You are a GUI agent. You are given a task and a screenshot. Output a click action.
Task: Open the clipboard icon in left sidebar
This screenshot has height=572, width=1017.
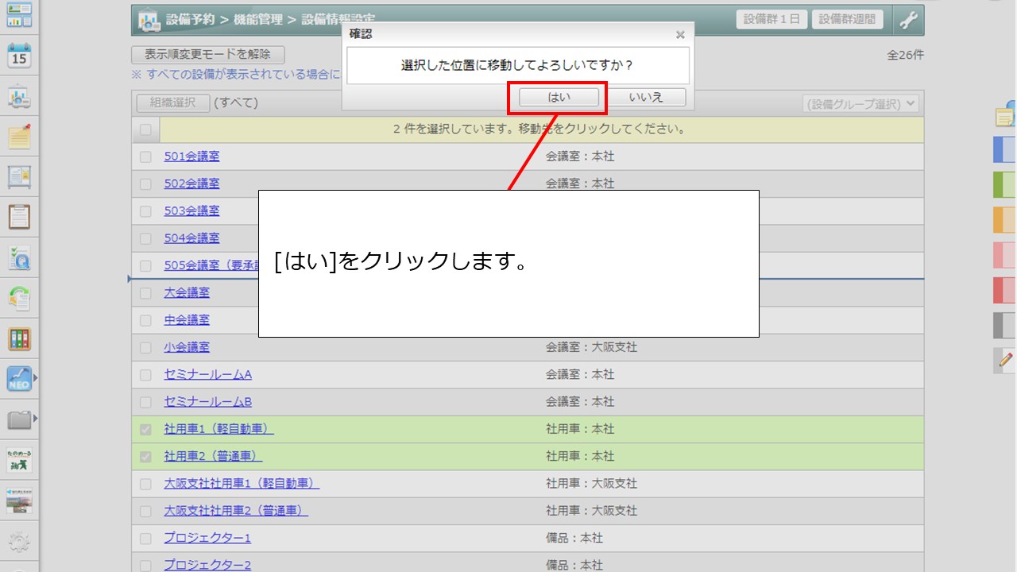point(19,216)
